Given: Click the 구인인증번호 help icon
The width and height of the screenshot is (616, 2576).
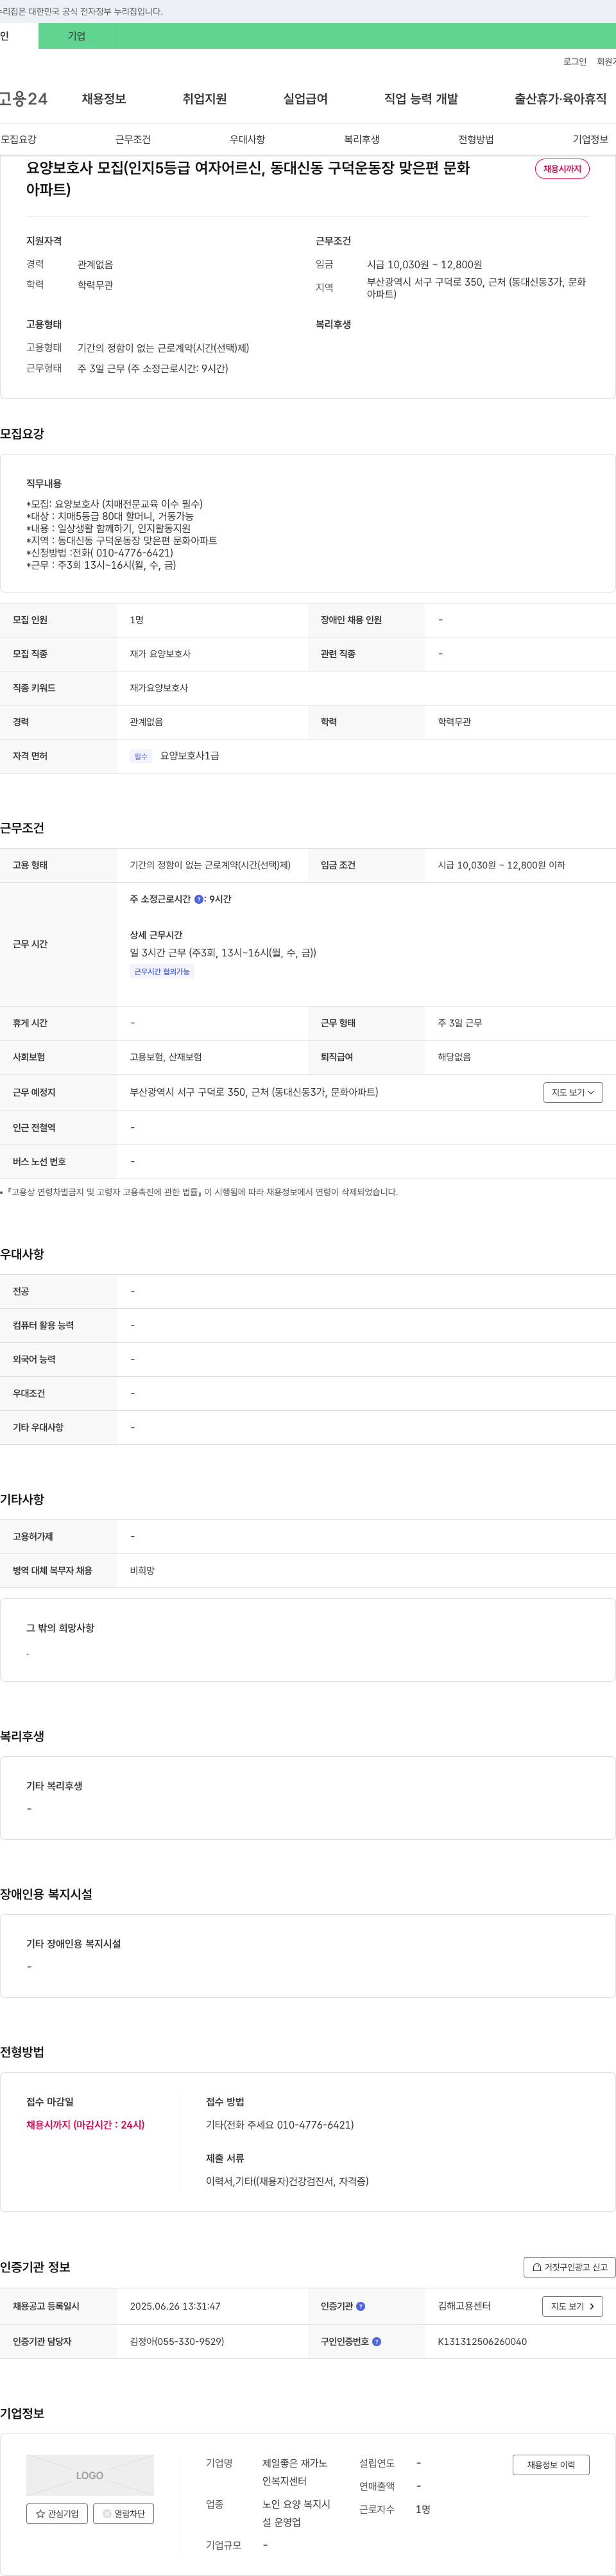Looking at the screenshot, I should (x=377, y=2341).
